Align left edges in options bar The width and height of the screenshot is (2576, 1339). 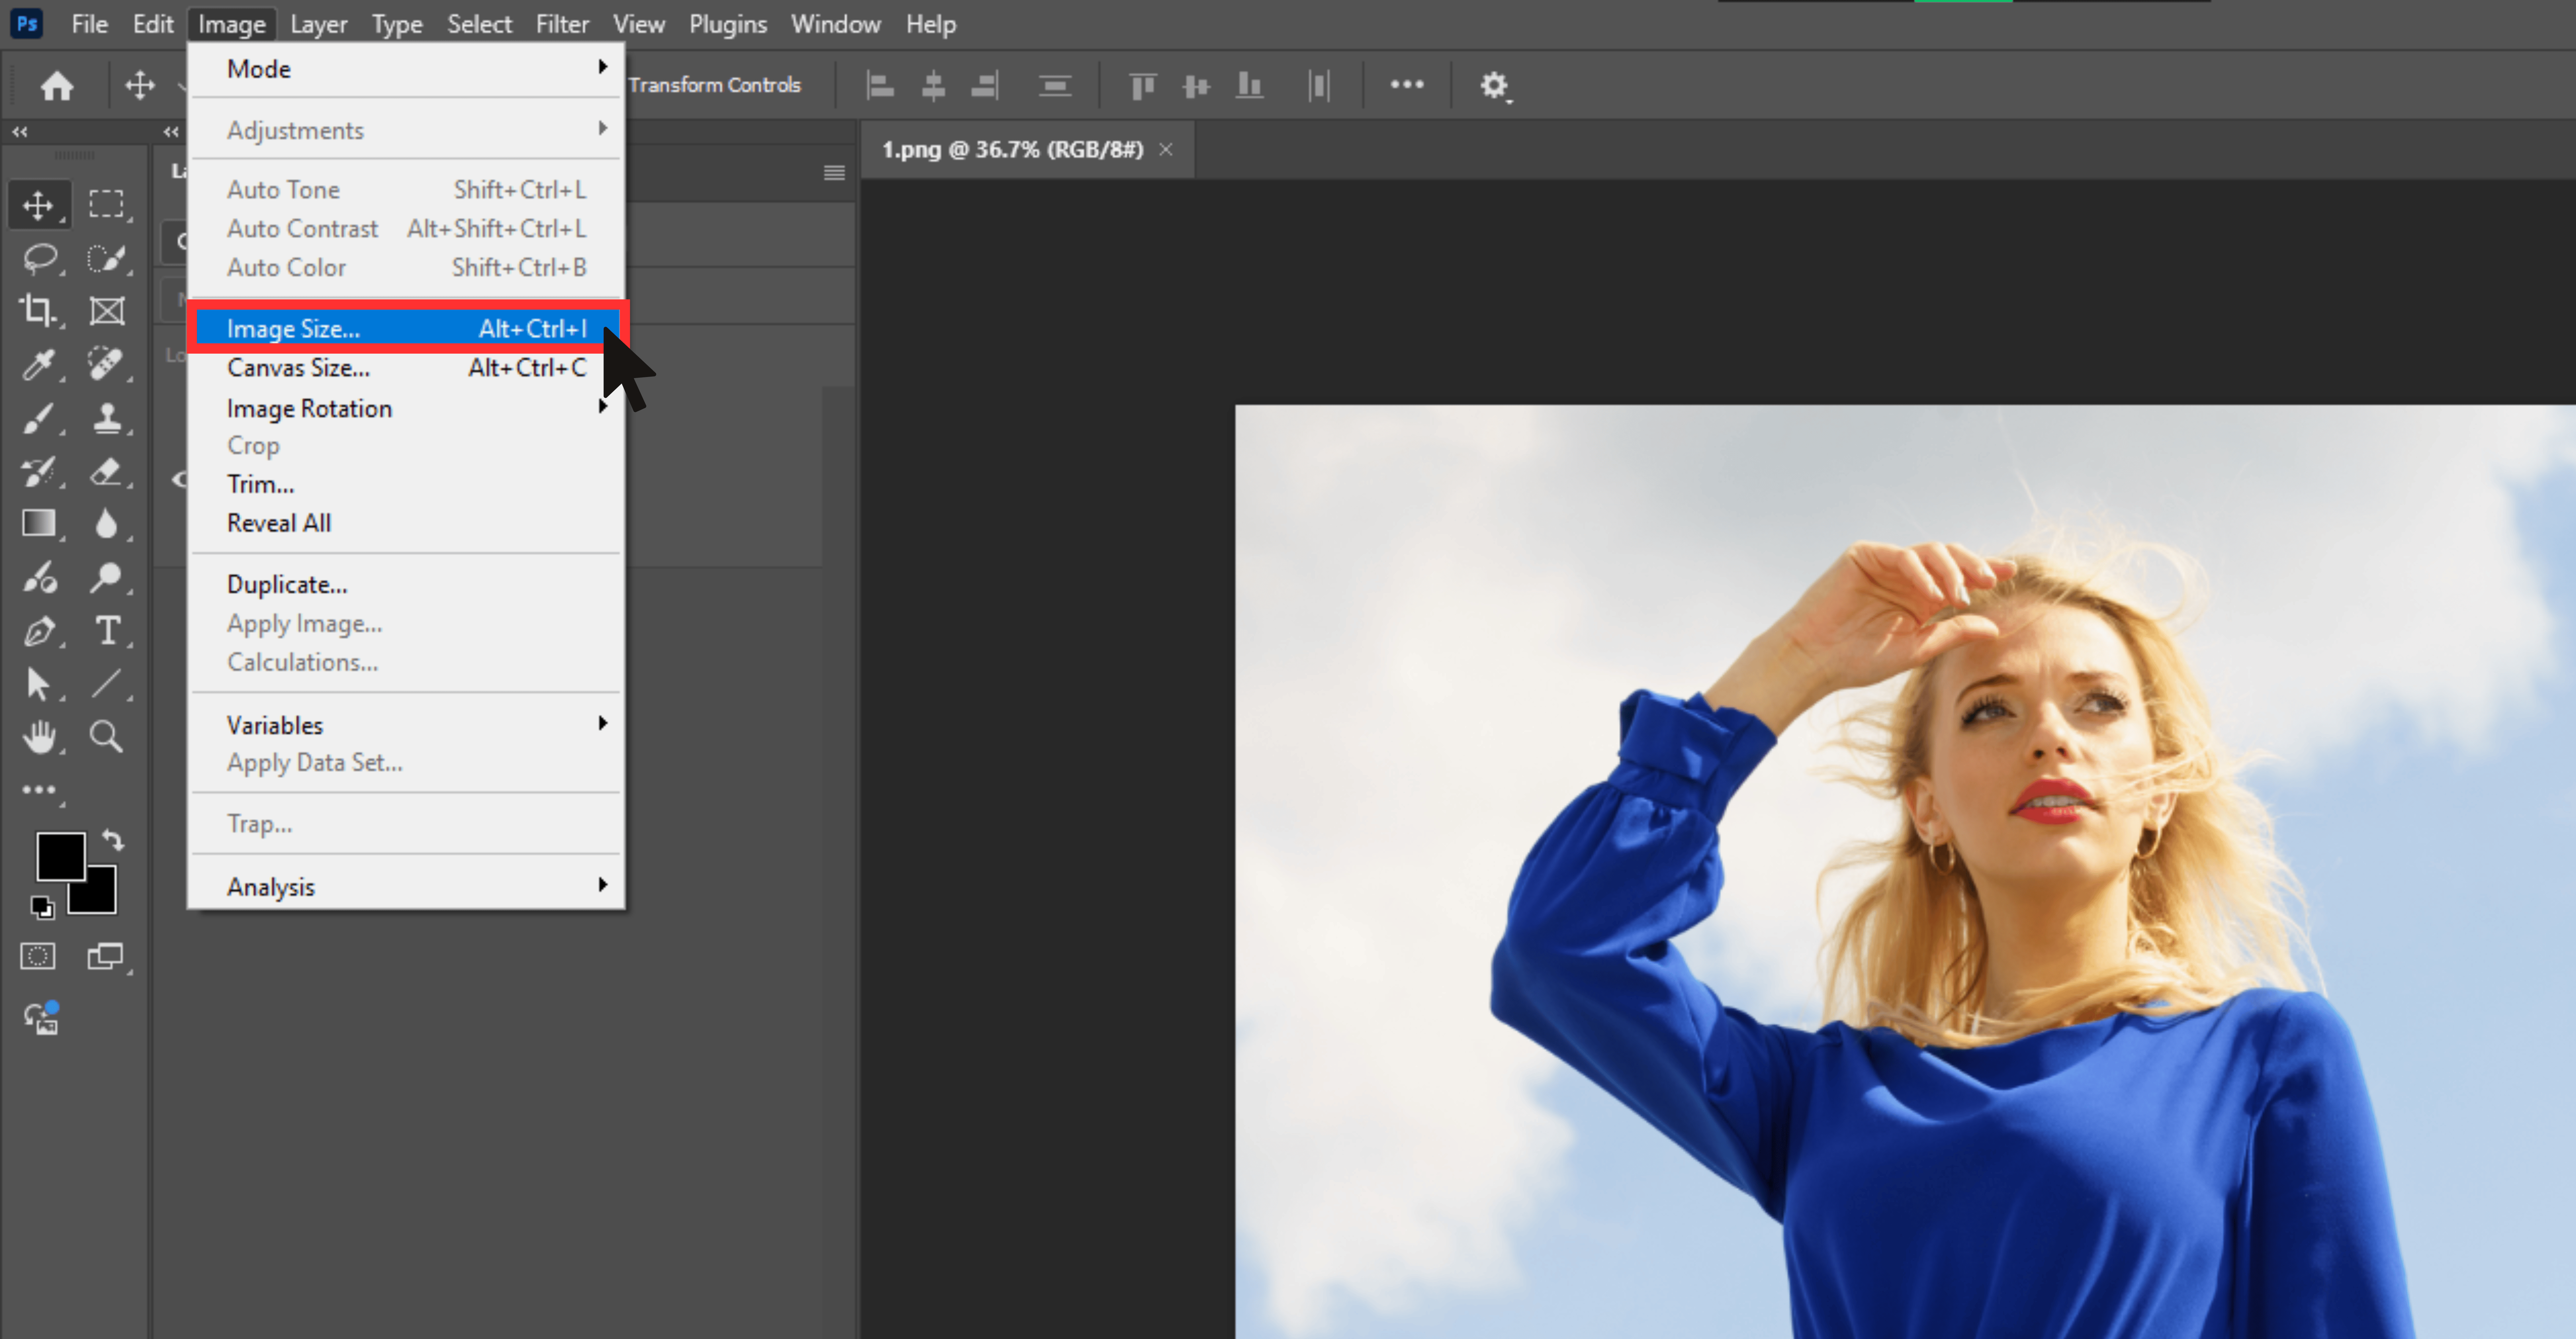(x=880, y=86)
